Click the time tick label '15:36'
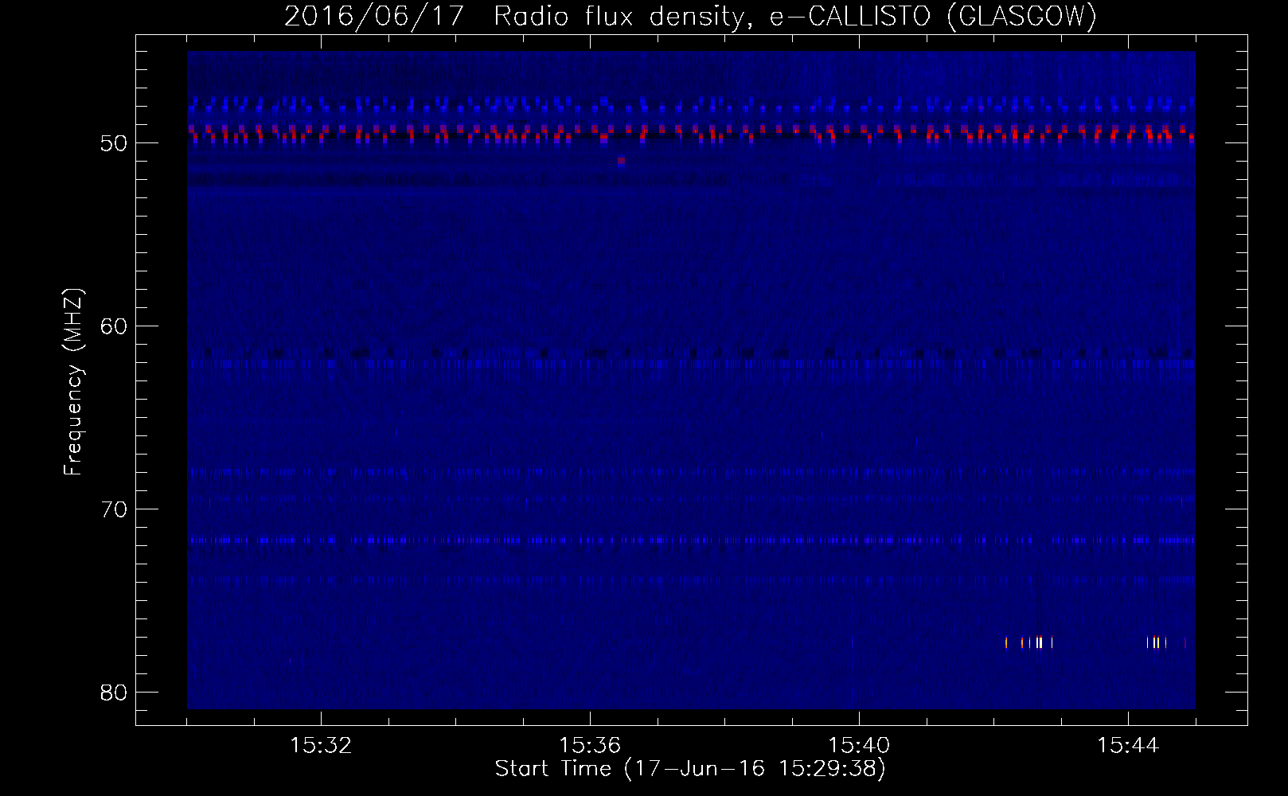The width and height of the screenshot is (1288, 796). (x=590, y=746)
